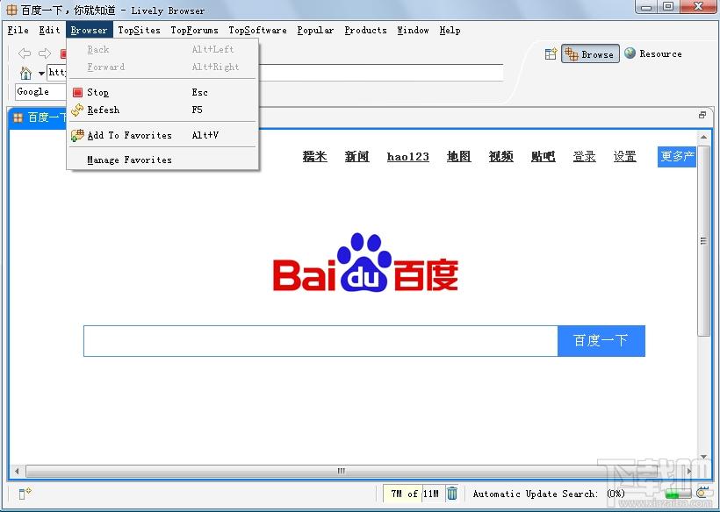Click the Baidu logo image
This screenshot has width=720, height=512.
[365, 262]
